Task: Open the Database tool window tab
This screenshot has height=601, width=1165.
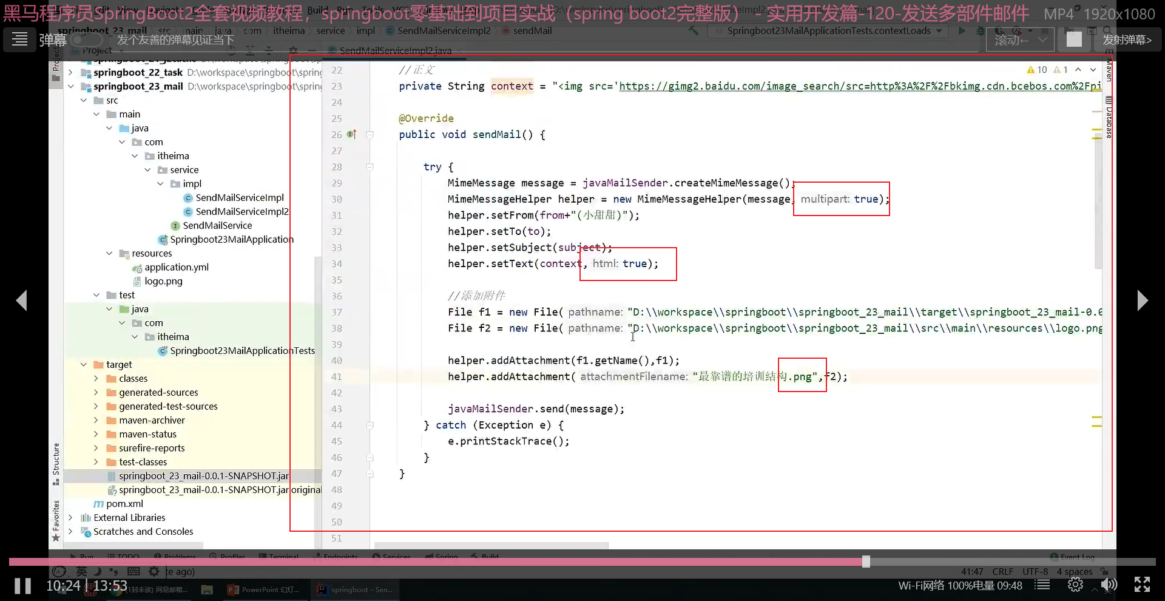Action: 1109,117
